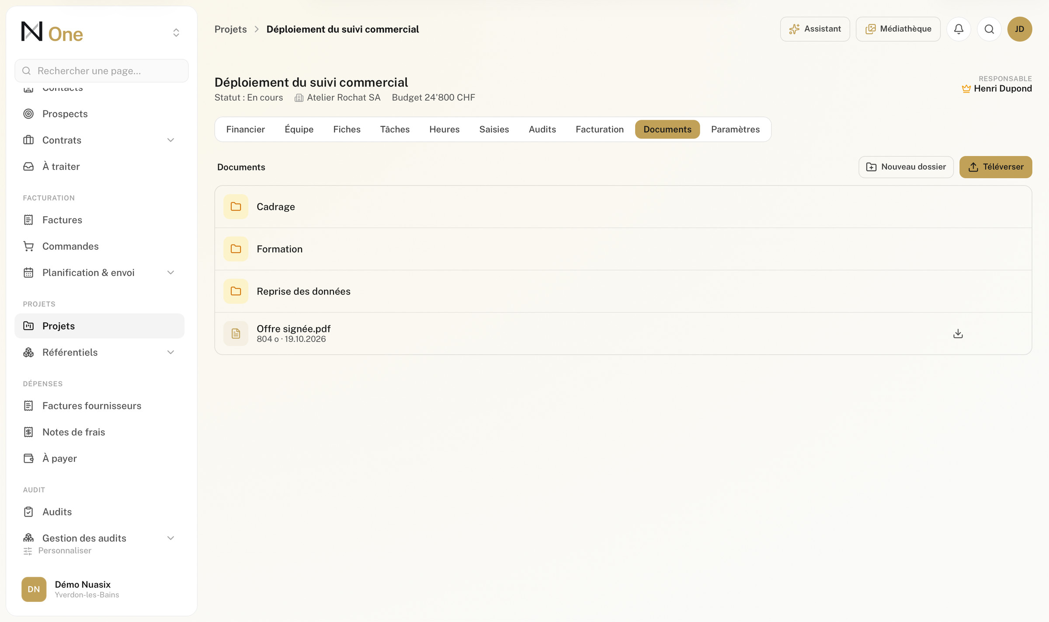Create a Nouveau dossier
The image size is (1049, 622).
pyautogui.click(x=906, y=167)
